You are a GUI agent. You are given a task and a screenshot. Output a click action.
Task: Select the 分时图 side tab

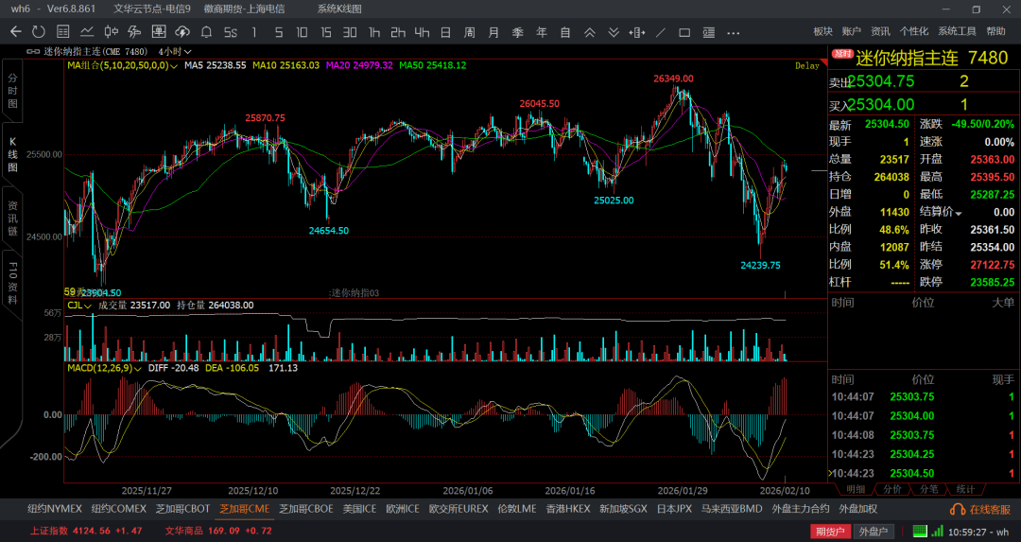tap(12, 90)
